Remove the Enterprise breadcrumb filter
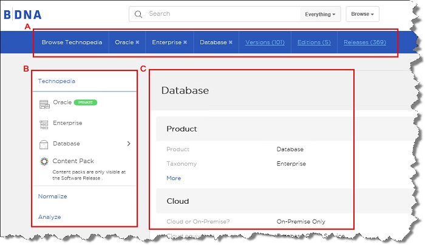Screen dimensions: 425x245 (x=185, y=42)
